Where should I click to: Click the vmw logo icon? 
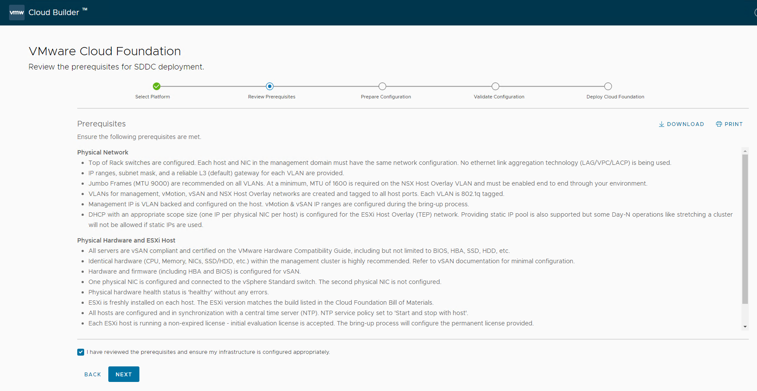pyautogui.click(x=17, y=13)
